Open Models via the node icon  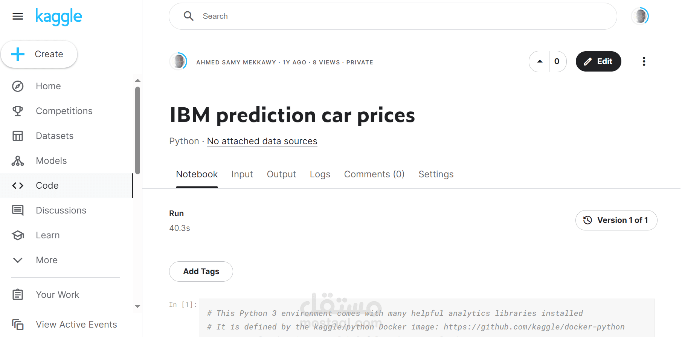coord(18,161)
